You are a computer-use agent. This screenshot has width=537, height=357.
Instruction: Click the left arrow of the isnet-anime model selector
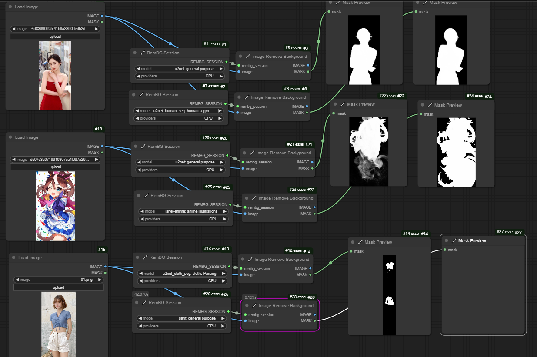click(x=142, y=211)
